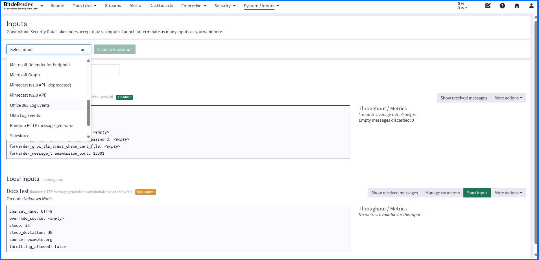Collapse the Select input dropdown
Image resolution: width=539 pixels, height=260 pixels.
point(82,49)
